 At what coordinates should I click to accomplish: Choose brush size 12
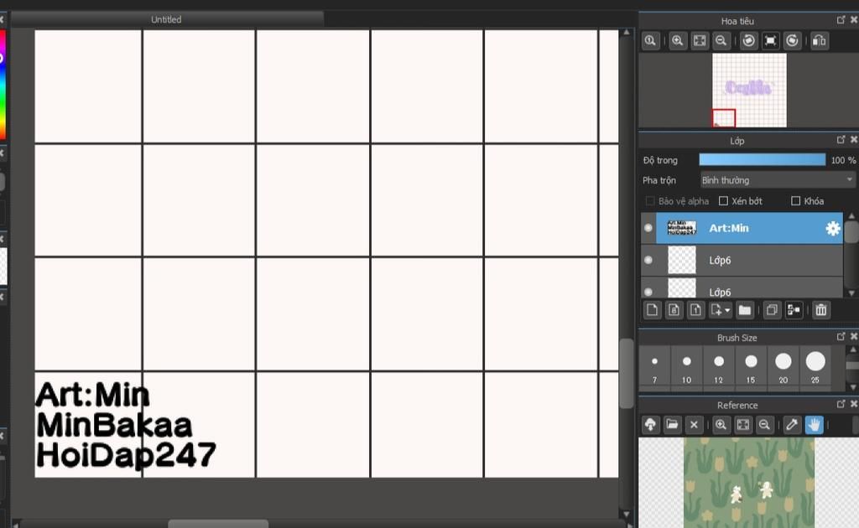[719, 368]
